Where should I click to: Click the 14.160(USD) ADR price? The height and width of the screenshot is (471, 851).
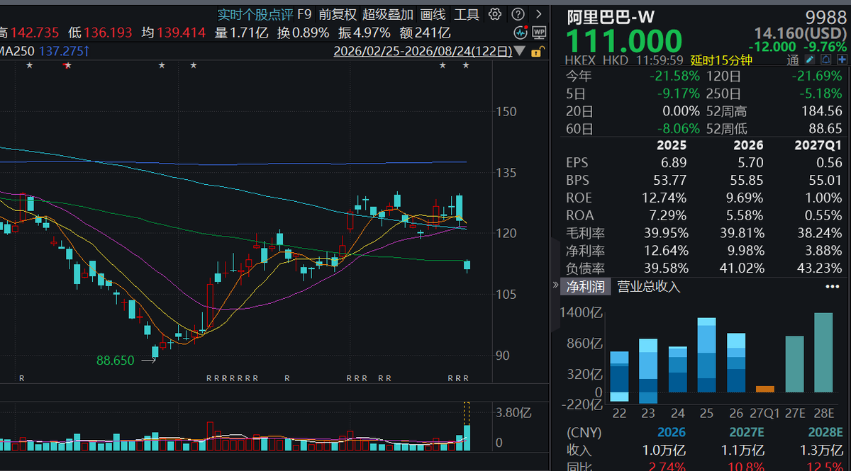pyautogui.click(x=800, y=33)
